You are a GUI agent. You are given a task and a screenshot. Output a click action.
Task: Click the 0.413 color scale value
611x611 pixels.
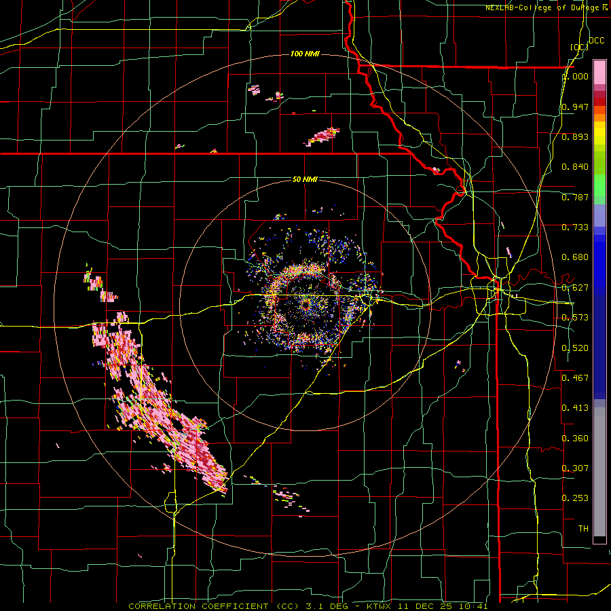[x=575, y=408]
